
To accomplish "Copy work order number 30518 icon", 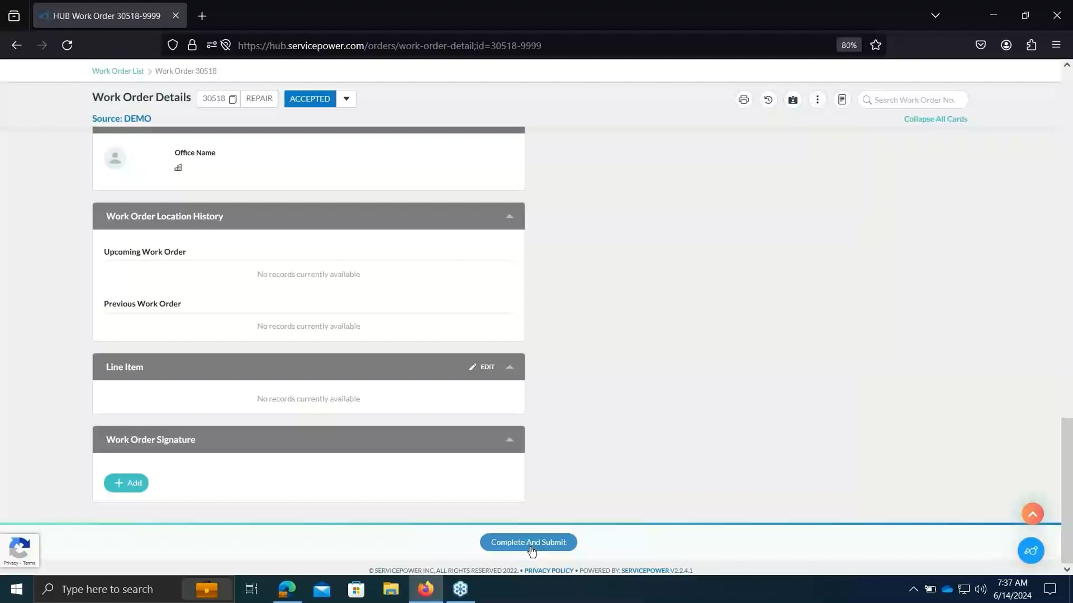I will (232, 99).
